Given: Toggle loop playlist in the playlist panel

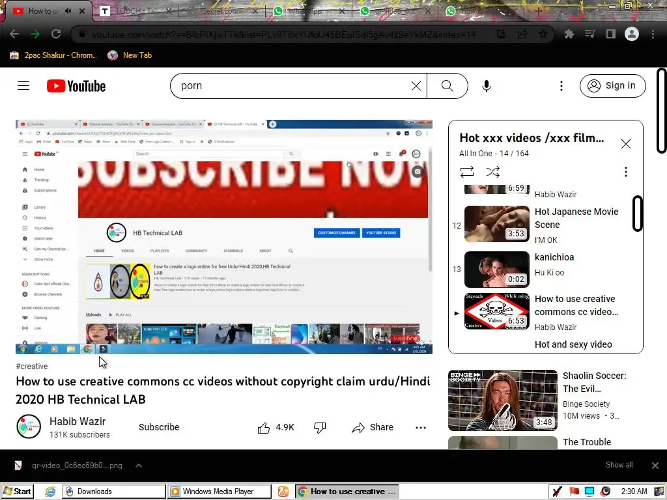Looking at the screenshot, I should tap(466, 172).
